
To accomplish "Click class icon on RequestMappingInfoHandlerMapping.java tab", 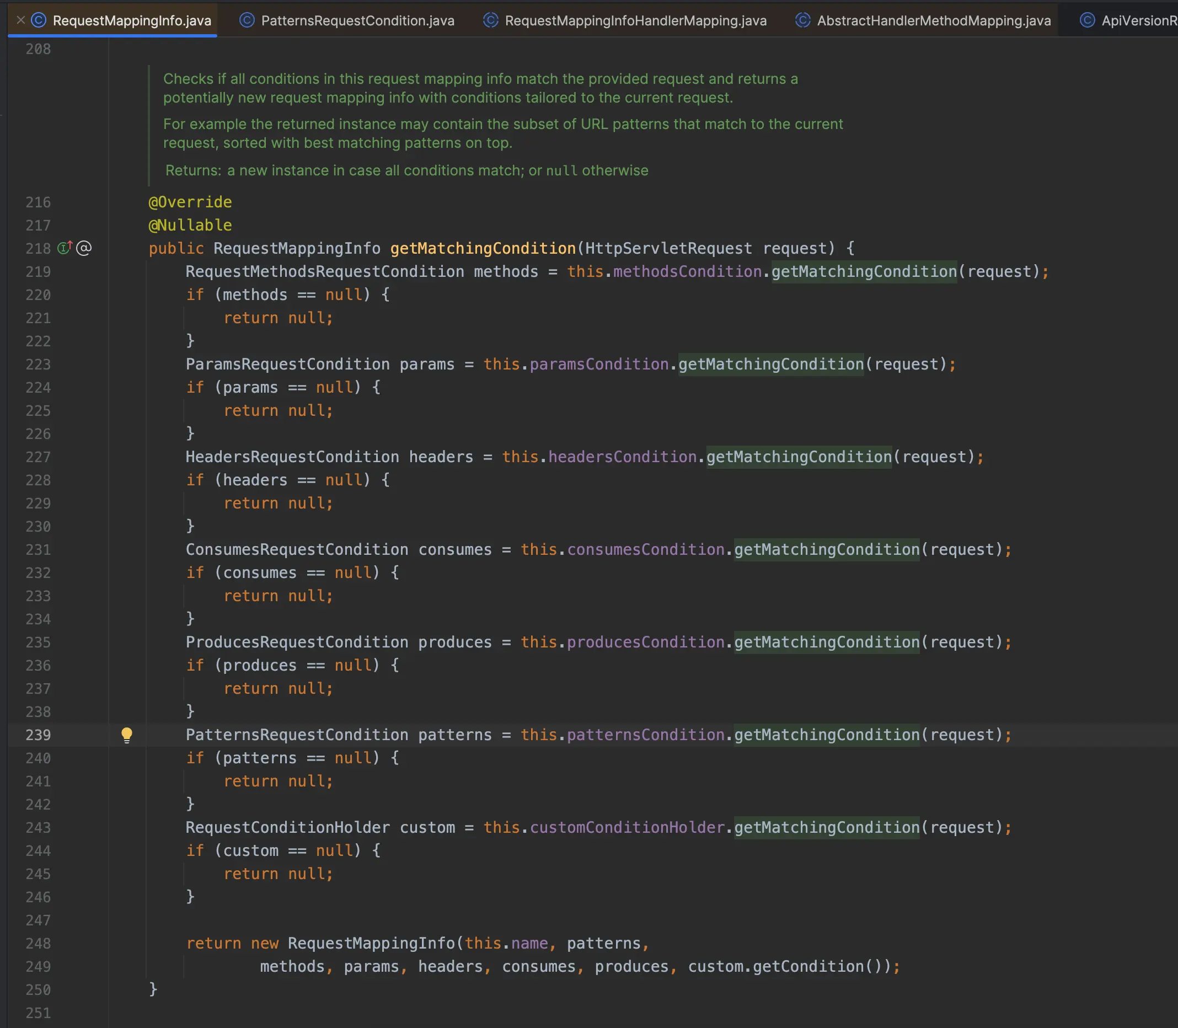I will 491,20.
